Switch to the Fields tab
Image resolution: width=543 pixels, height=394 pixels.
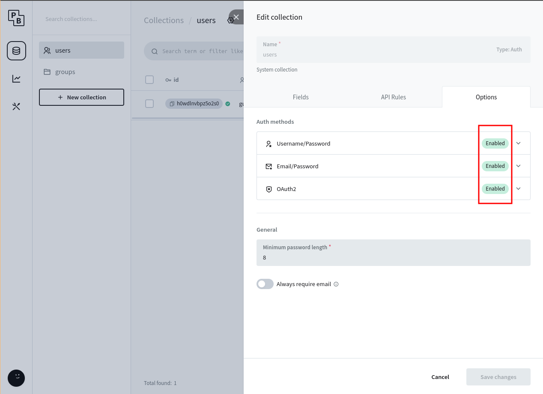(x=301, y=97)
